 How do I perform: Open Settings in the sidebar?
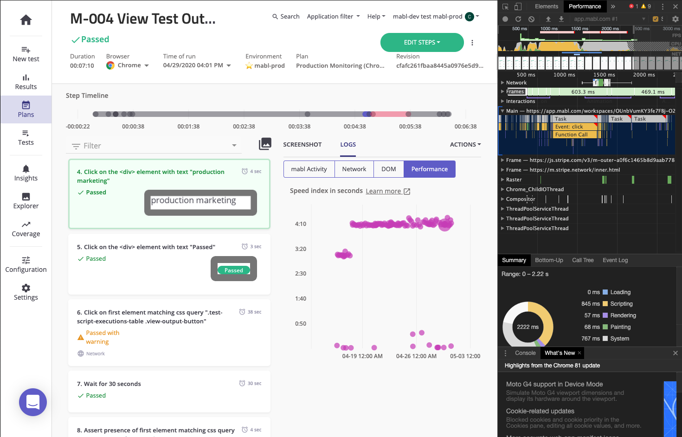click(26, 293)
